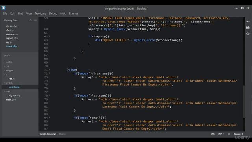Click the $error4 variable on line 79
The height and width of the screenshot is (142, 252).
pyautogui.click(x=87, y=99)
